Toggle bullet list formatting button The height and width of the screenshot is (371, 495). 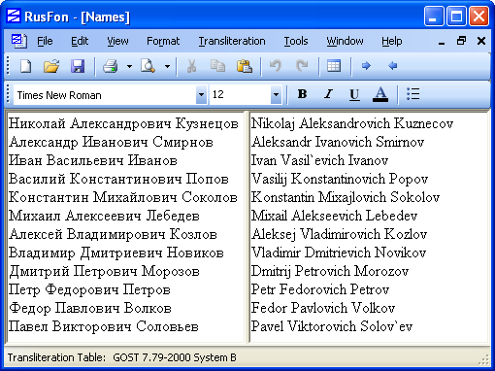click(x=413, y=94)
